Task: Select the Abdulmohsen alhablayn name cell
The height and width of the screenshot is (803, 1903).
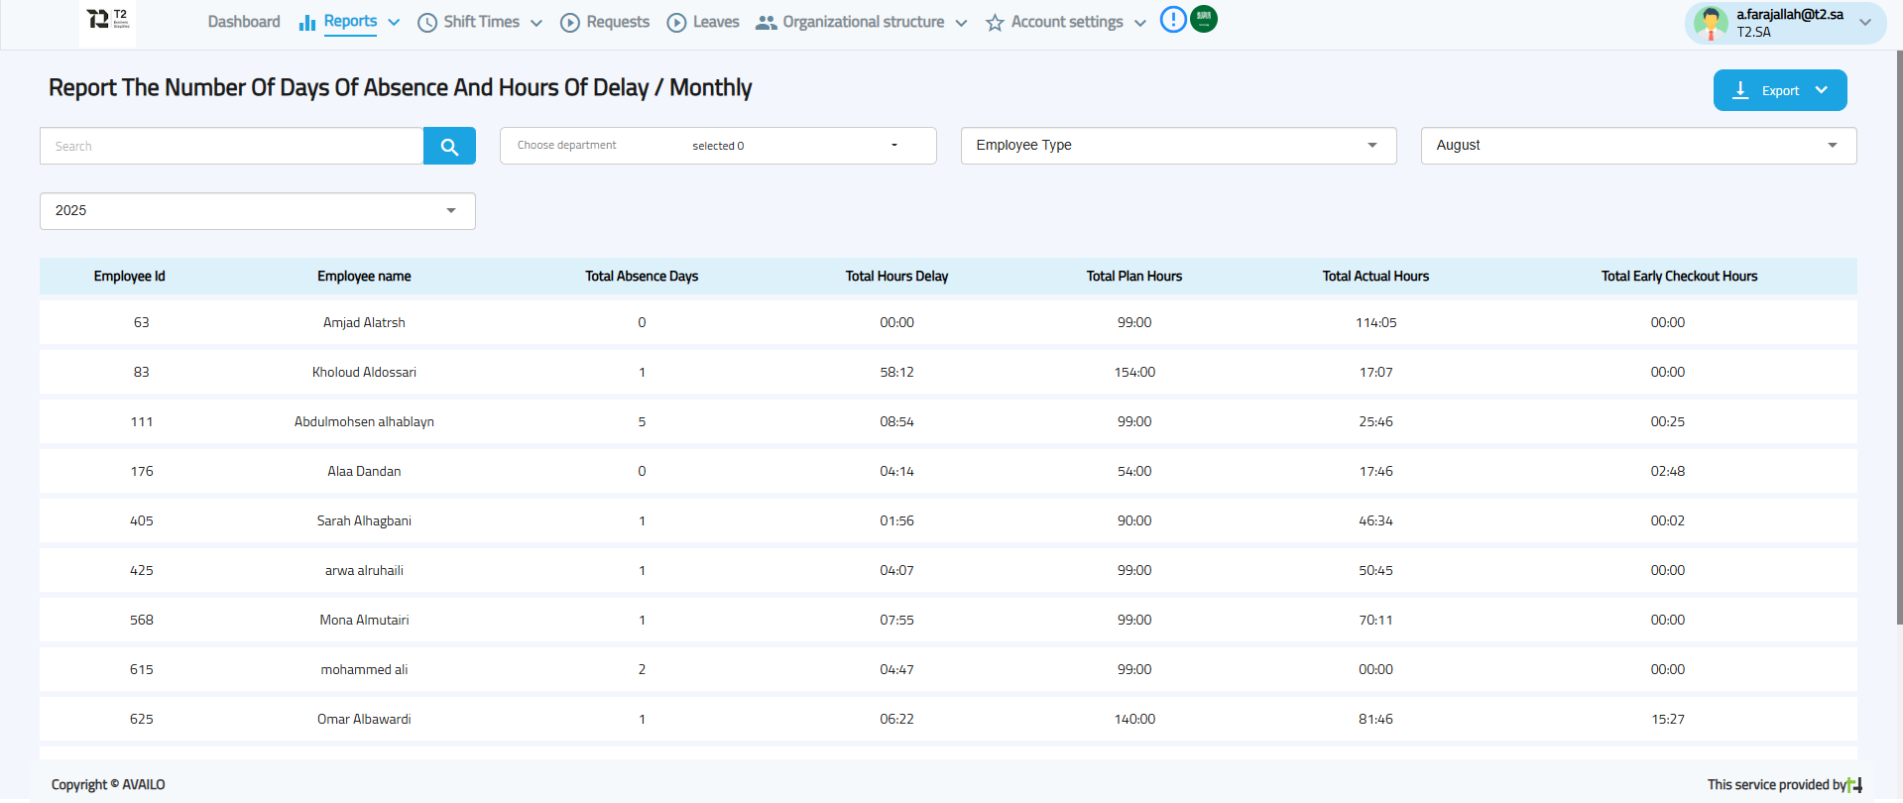Action: point(364,421)
